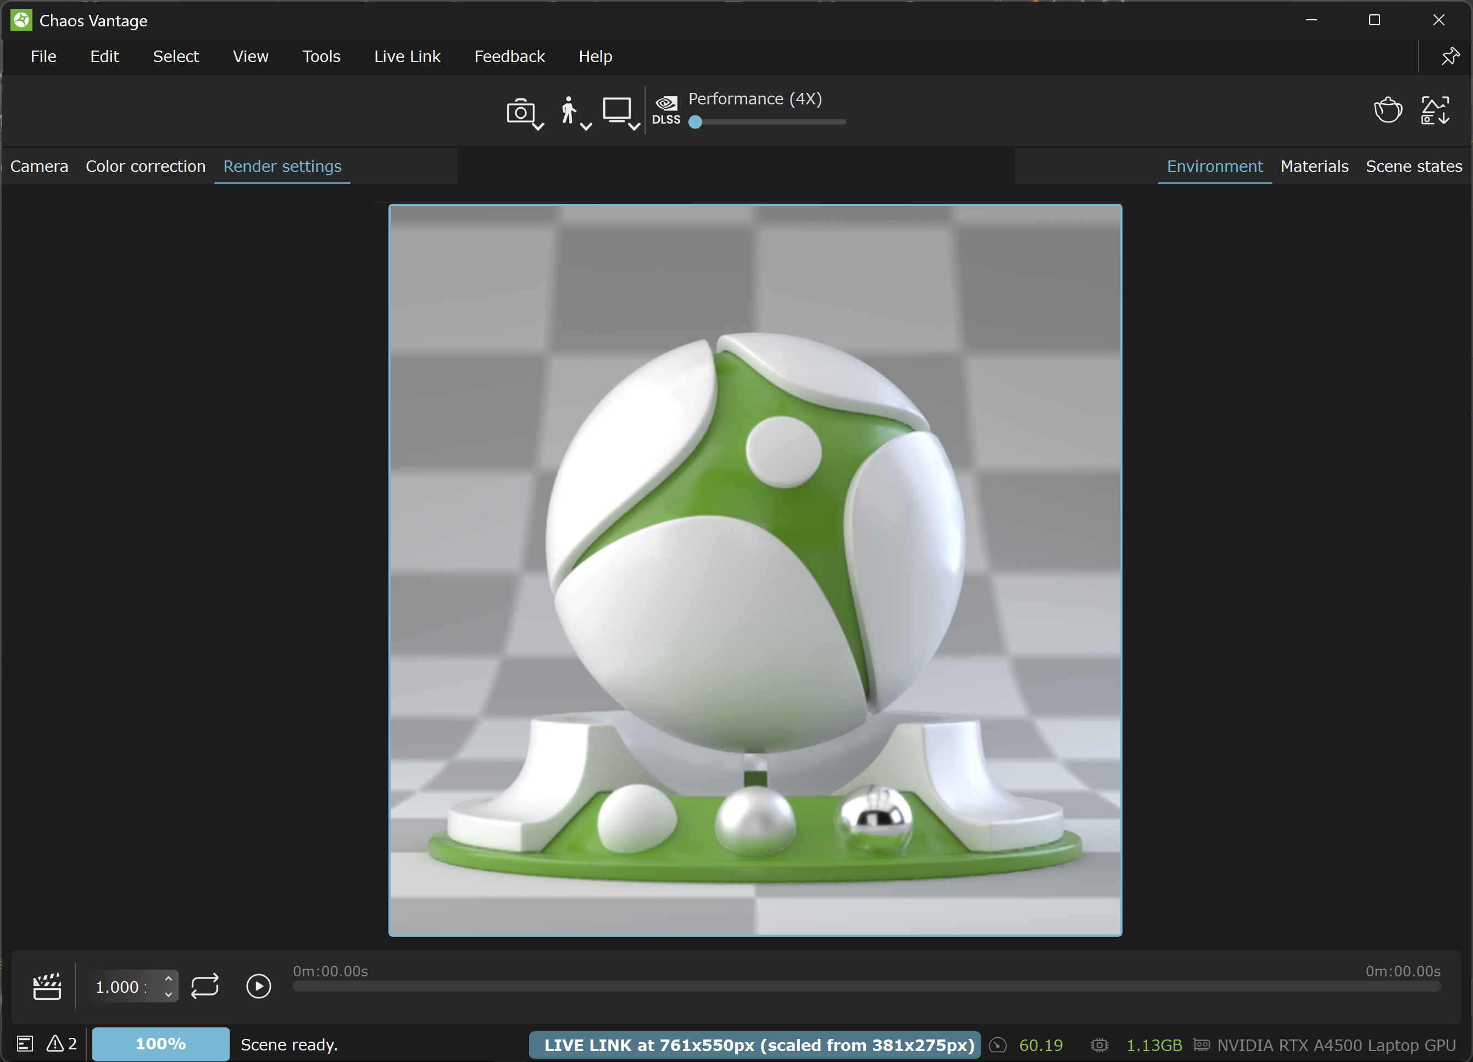
Task: Select the walking person navigation icon
Action: coord(568,110)
